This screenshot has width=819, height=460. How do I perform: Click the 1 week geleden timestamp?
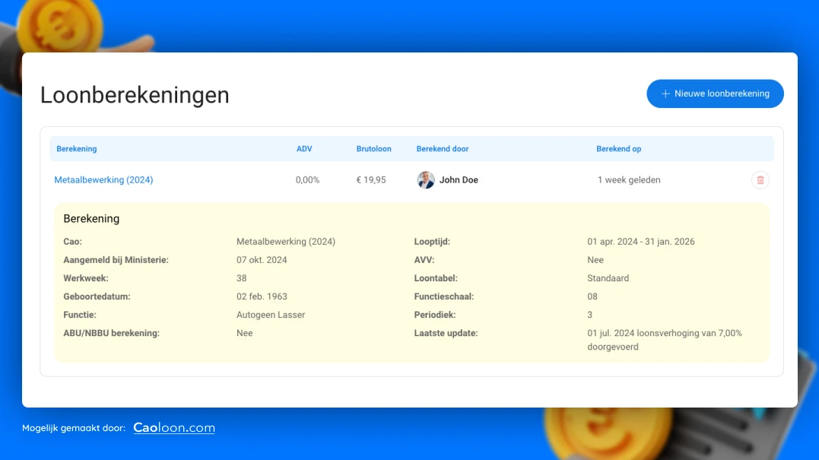pos(629,180)
